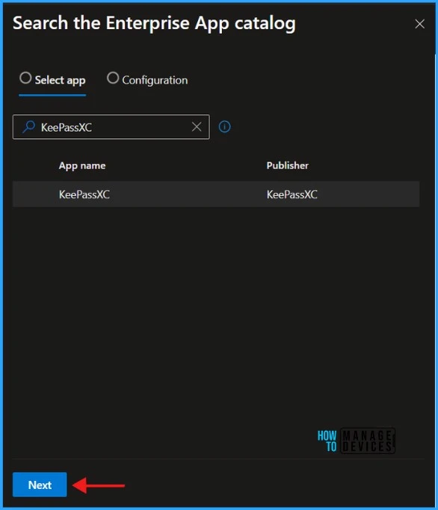Open the search info tooltip icon
This screenshot has width=438, height=510.
(x=224, y=126)
